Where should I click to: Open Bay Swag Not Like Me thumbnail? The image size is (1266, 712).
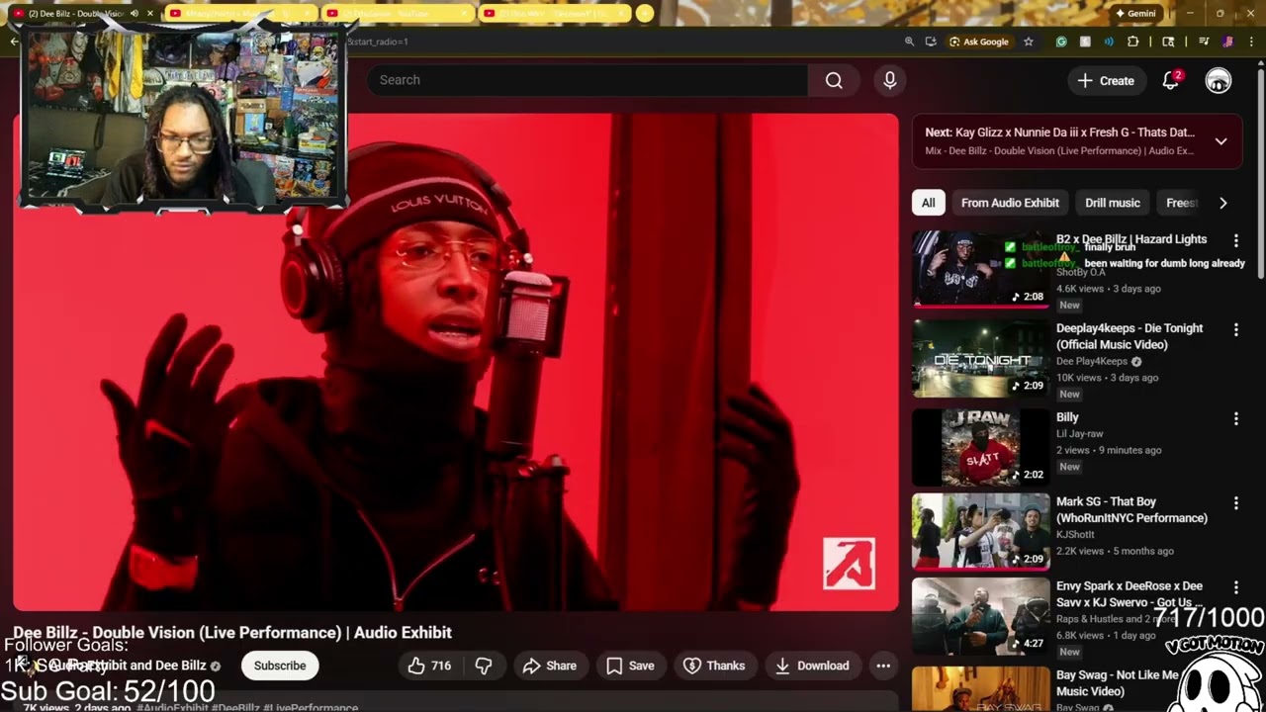pos(980,689)
